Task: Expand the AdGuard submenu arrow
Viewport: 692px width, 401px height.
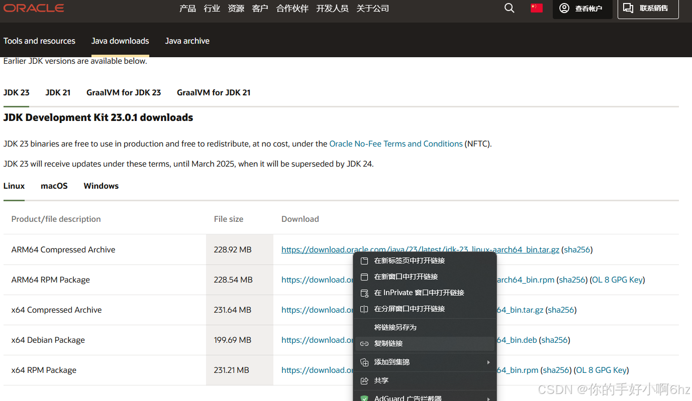Action: (x=488, y=398)
